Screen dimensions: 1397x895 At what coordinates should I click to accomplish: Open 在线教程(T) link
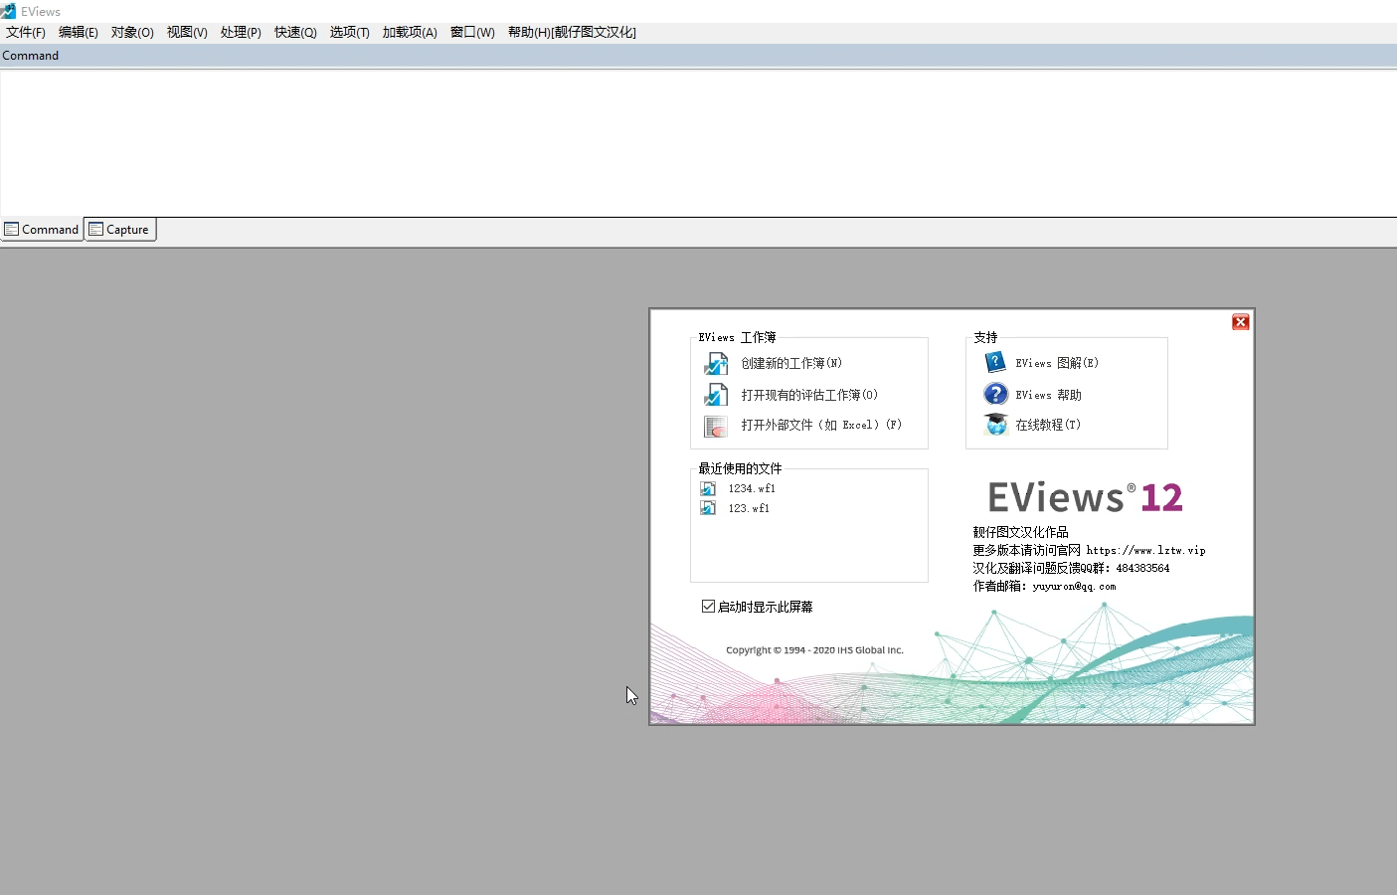point(1048,425)
